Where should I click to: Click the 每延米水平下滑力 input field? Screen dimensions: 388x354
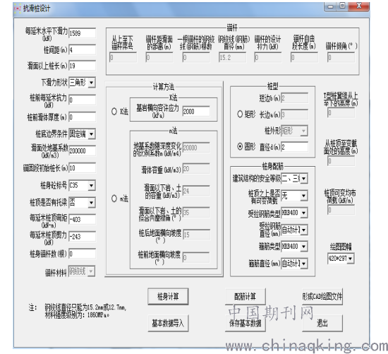pos(82,33)
